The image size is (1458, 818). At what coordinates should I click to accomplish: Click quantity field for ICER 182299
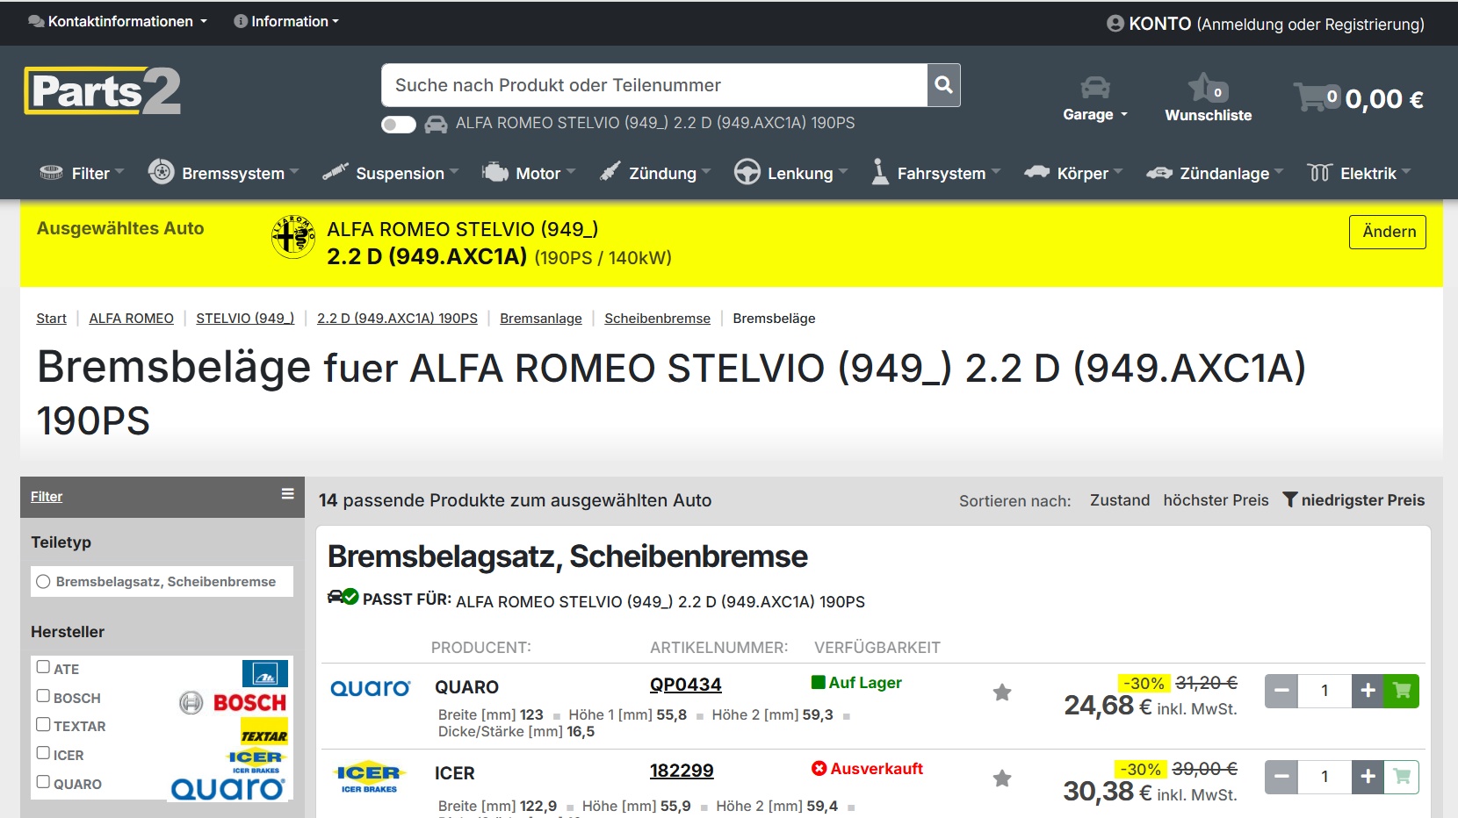[1324, 777]
